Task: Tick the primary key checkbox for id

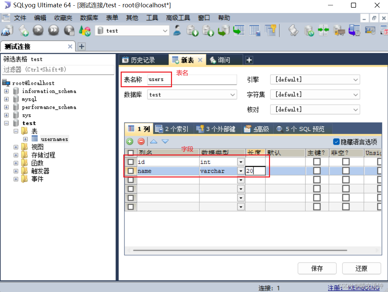Action: (x=317, y=162)
